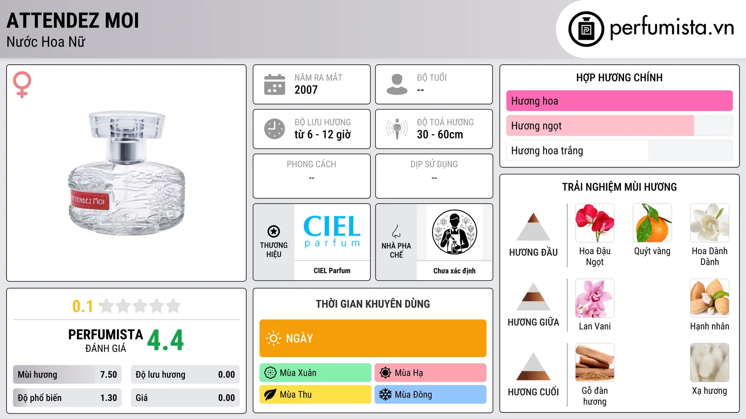Open the Attendez Moi bottle image

126,173
